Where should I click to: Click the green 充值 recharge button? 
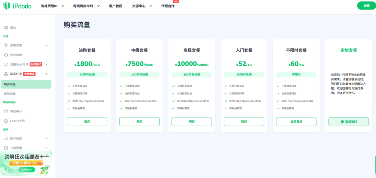(x=366, y=5)
